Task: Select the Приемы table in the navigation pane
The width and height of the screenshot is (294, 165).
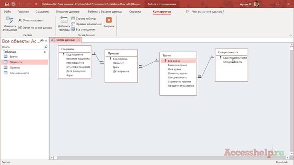Action: coord(25,67)
